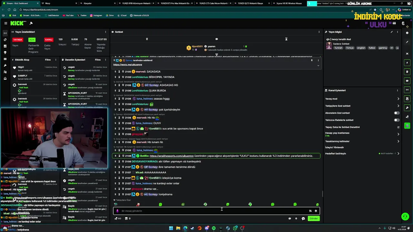Screen dimensions: 413x232
Task: Click the hourglass icon in chat toolbar
Action: click(x=286, y=39)
